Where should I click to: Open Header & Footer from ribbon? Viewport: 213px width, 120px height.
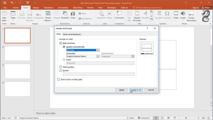click(x=137, y=16)
